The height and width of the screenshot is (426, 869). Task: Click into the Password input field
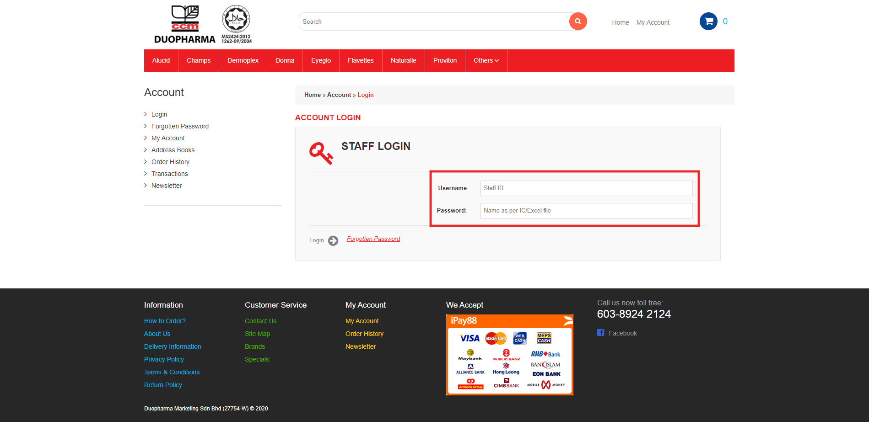[x=586, y=211]
